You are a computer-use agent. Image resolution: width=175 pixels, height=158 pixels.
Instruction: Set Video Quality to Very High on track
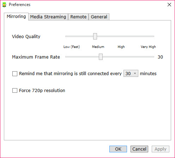point(153,36)
